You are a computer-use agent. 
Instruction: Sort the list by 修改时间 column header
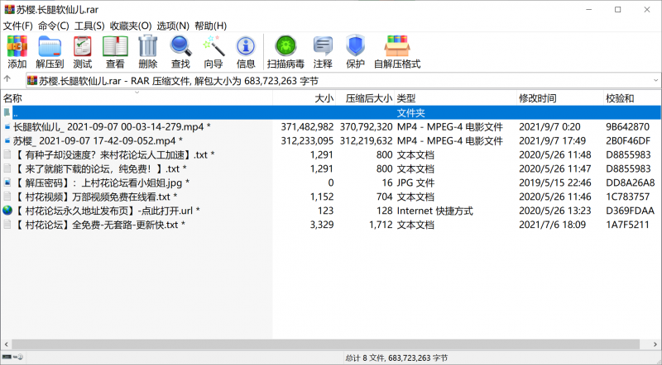(538, 98)
